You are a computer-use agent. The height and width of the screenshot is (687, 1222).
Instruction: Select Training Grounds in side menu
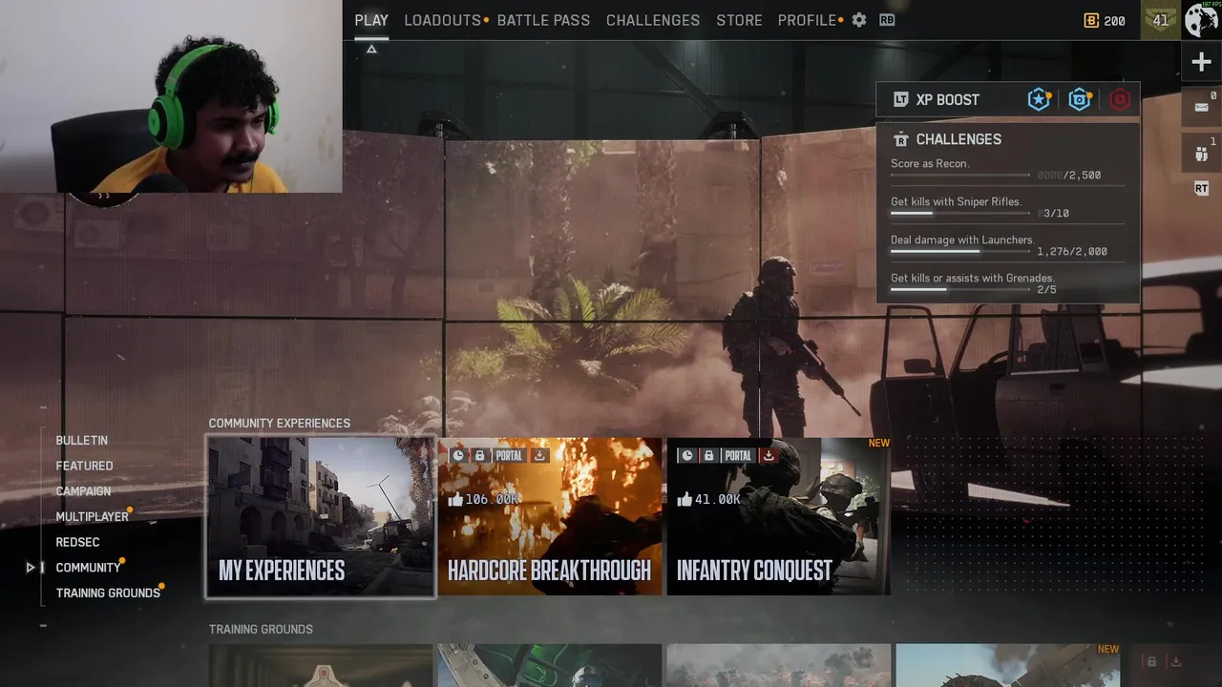(x=108, y=593)
